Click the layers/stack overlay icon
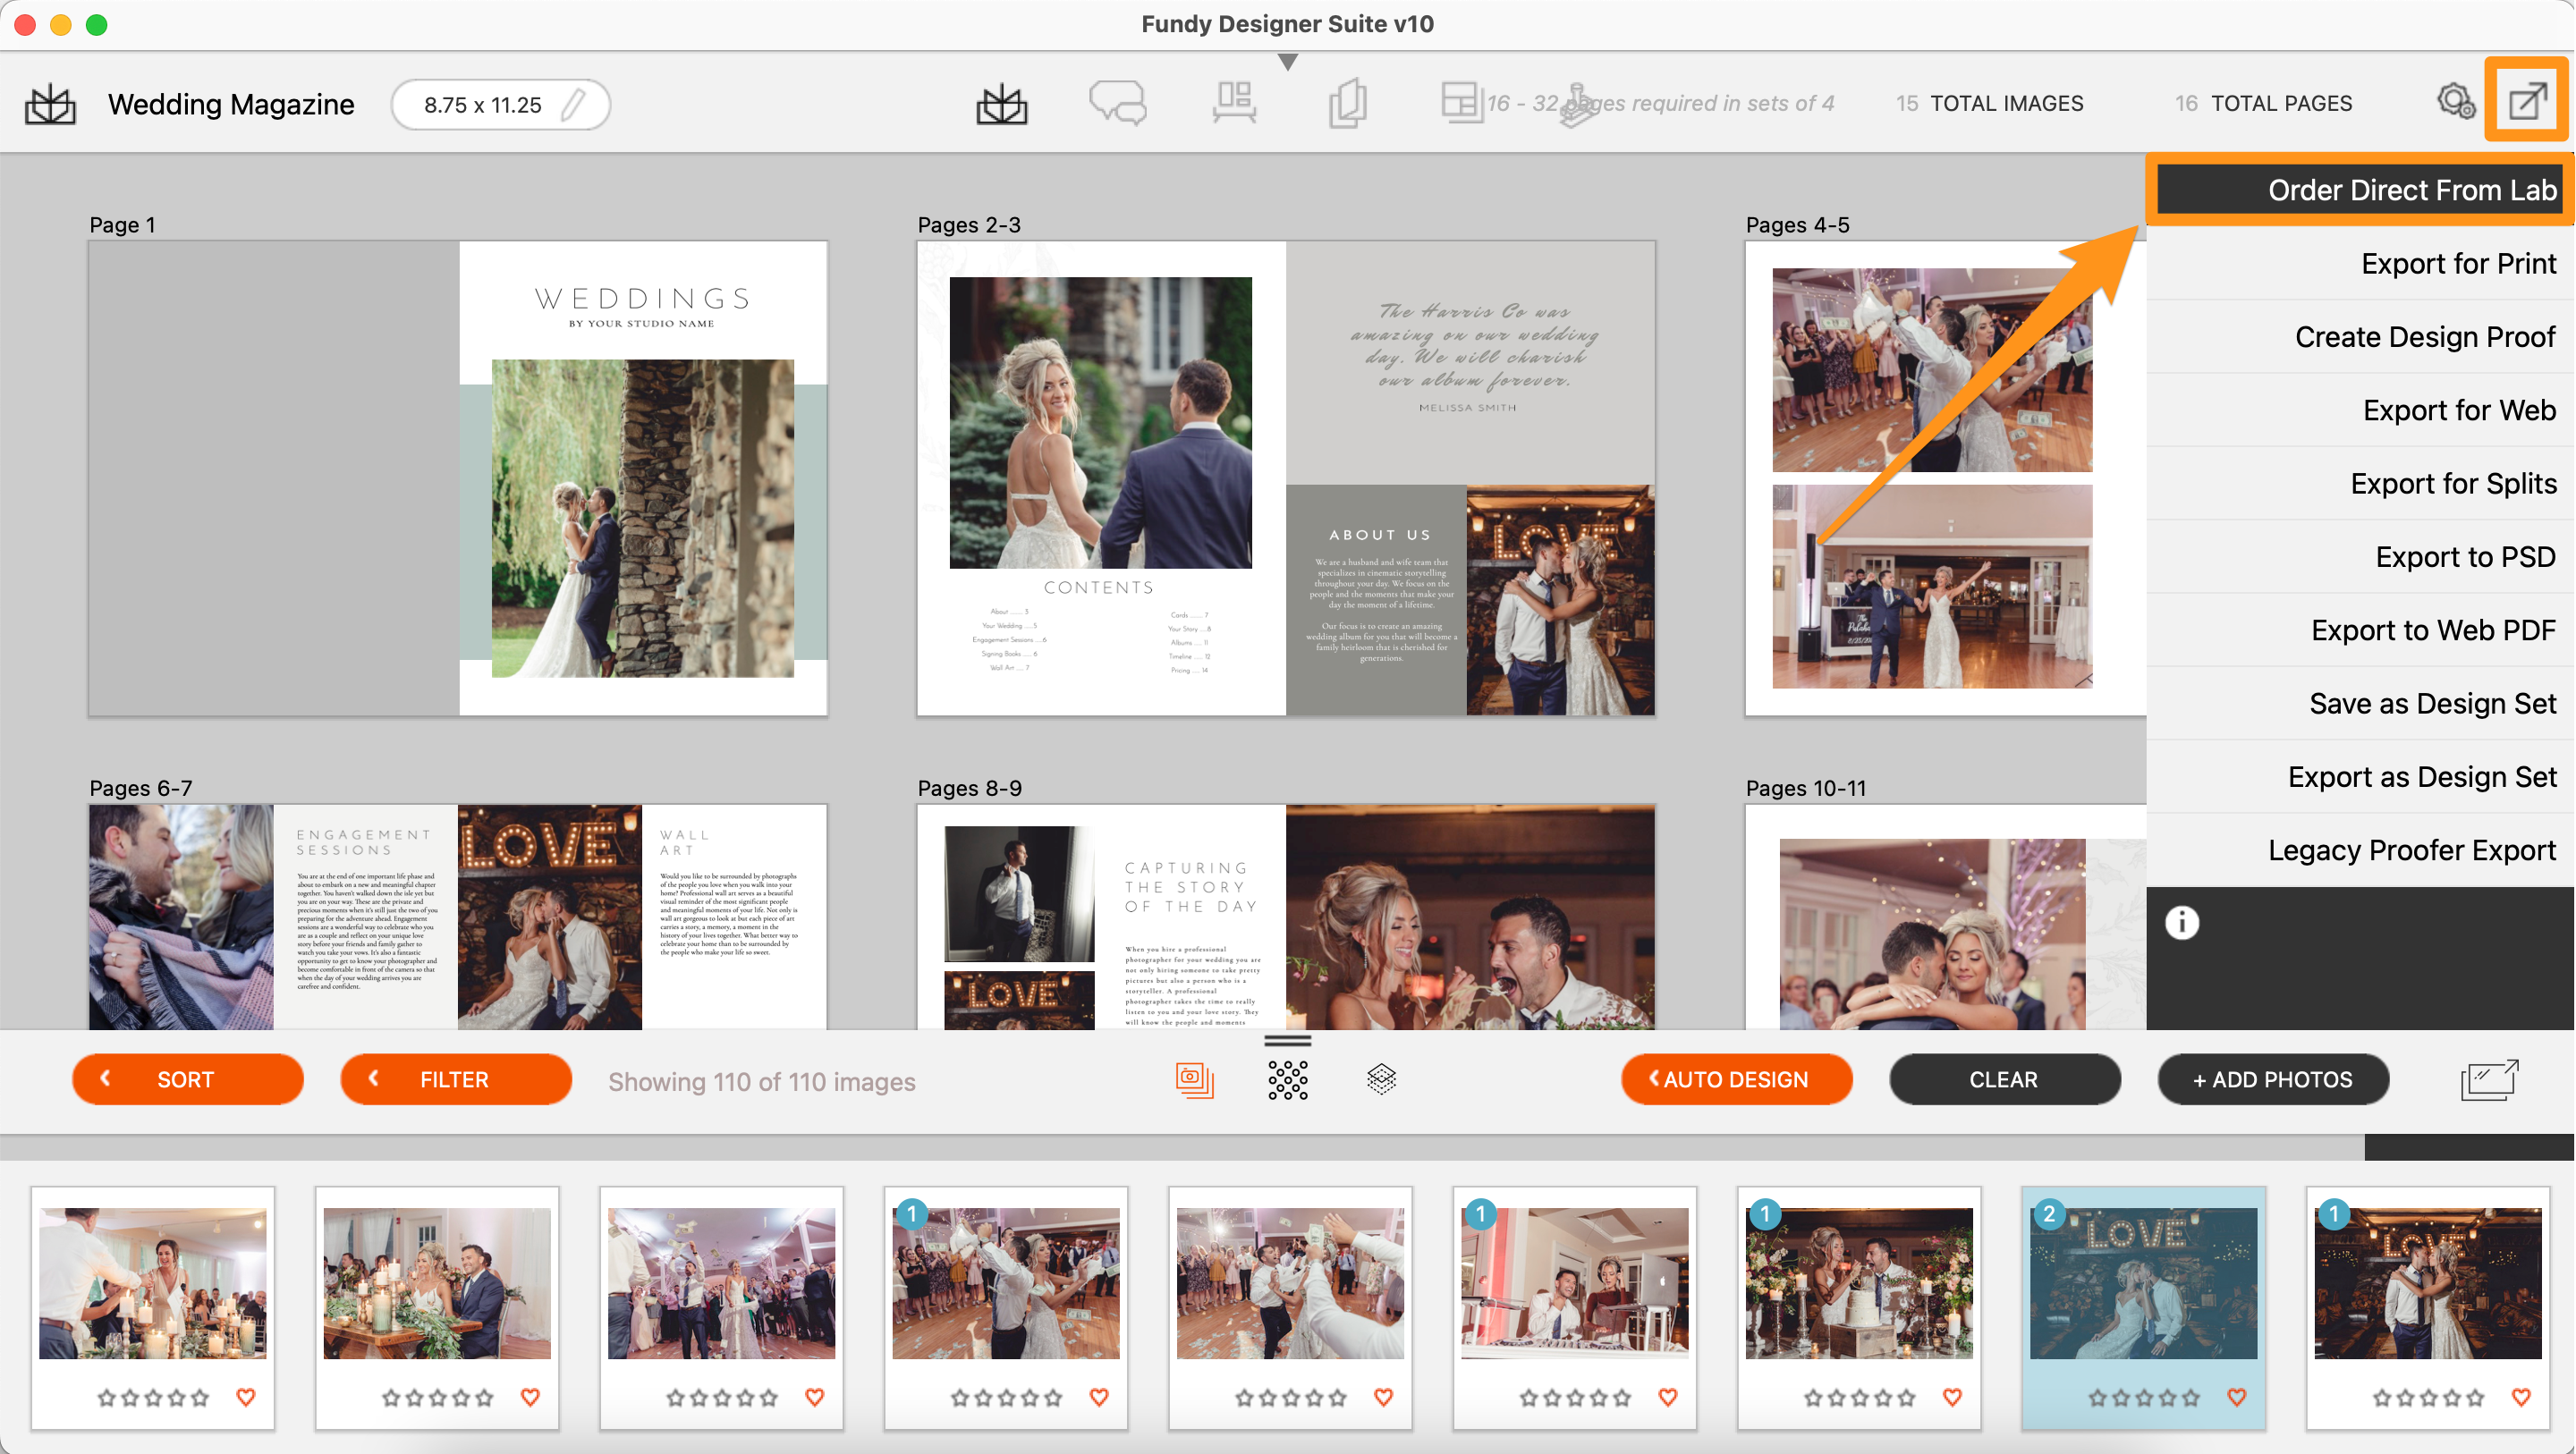The image size is (2576, 1454). (x=1380, y=1078)
